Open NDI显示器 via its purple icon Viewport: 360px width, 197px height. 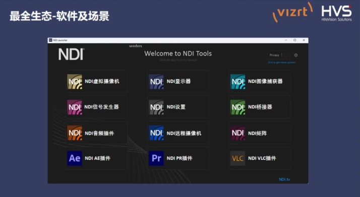click(156, 82)
